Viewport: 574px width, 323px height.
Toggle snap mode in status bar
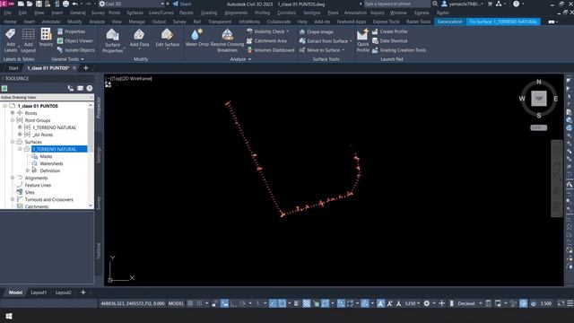click(x=199, y=303)
